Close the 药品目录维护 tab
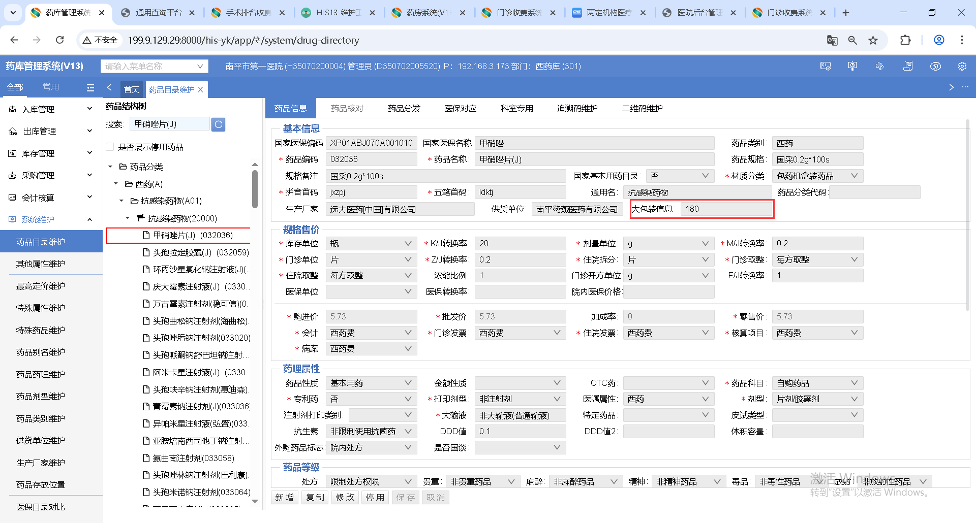The image size is (976, 523). pyautogui.click(x=201, y=89)
